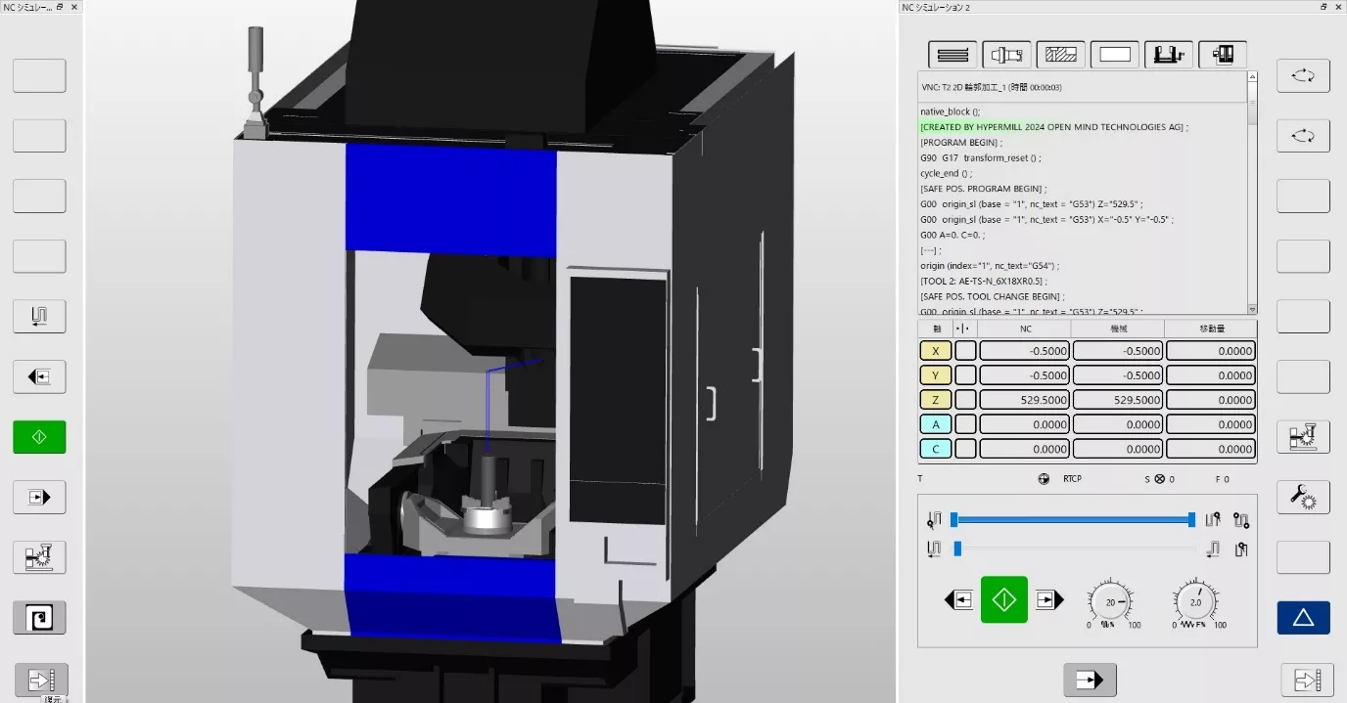
Task: Show the material removal cross-section view
Action: 1061,55
